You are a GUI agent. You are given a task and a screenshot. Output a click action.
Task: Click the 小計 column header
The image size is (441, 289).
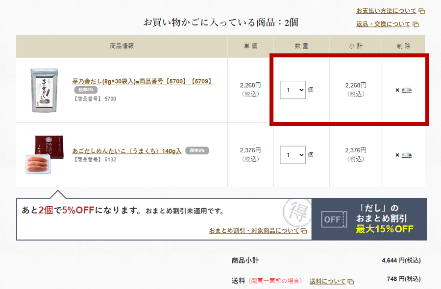[x=356, y=46]
